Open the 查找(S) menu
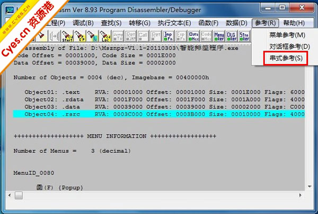The height and width of the screenshot is (214, 318). click(x=110, y=23)
